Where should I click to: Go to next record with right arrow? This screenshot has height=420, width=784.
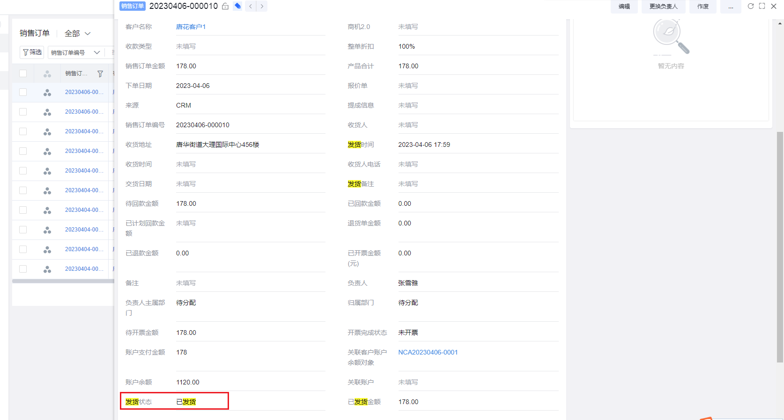(262, 6)
